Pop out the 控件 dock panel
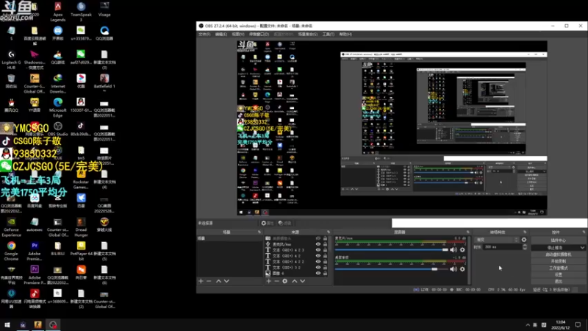The width and height of the screenshot is (588, 331). click(584, 232)
